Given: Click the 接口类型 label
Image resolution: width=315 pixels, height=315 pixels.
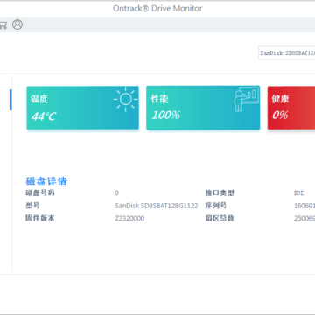Looking at the screenshot, I should tap(220, 192).
